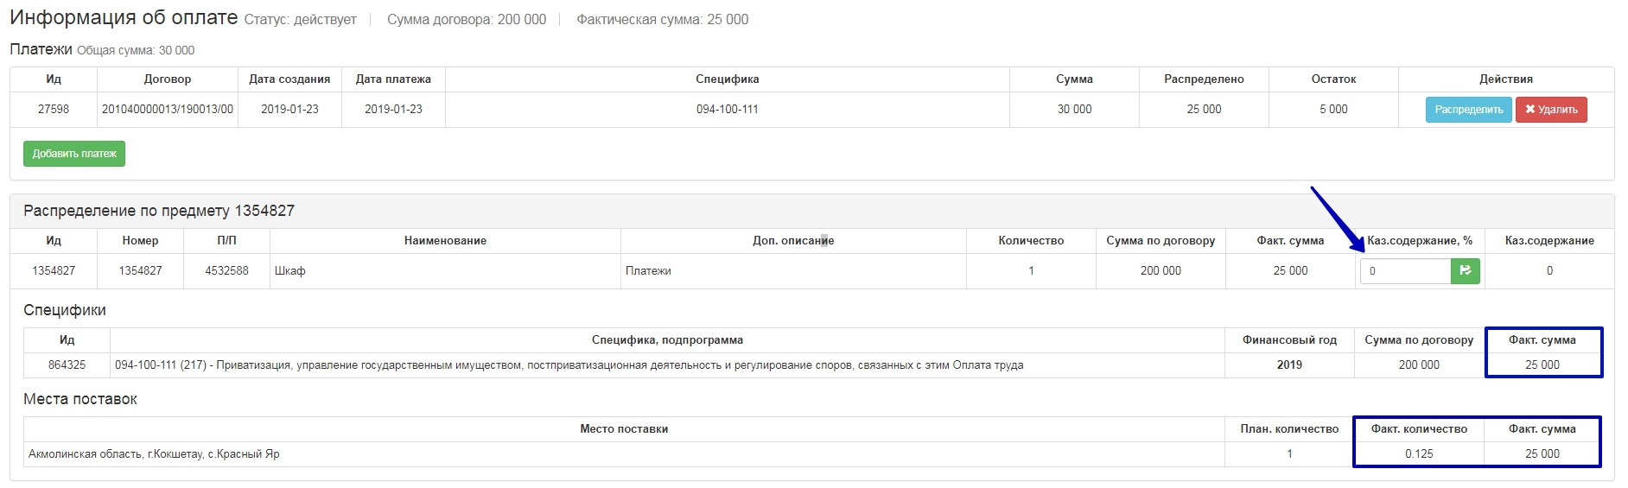The height and width of the screenshot is (488, 1628).
Task: Select the specifics row ID 864325
Action: click(x=67, y=365)
